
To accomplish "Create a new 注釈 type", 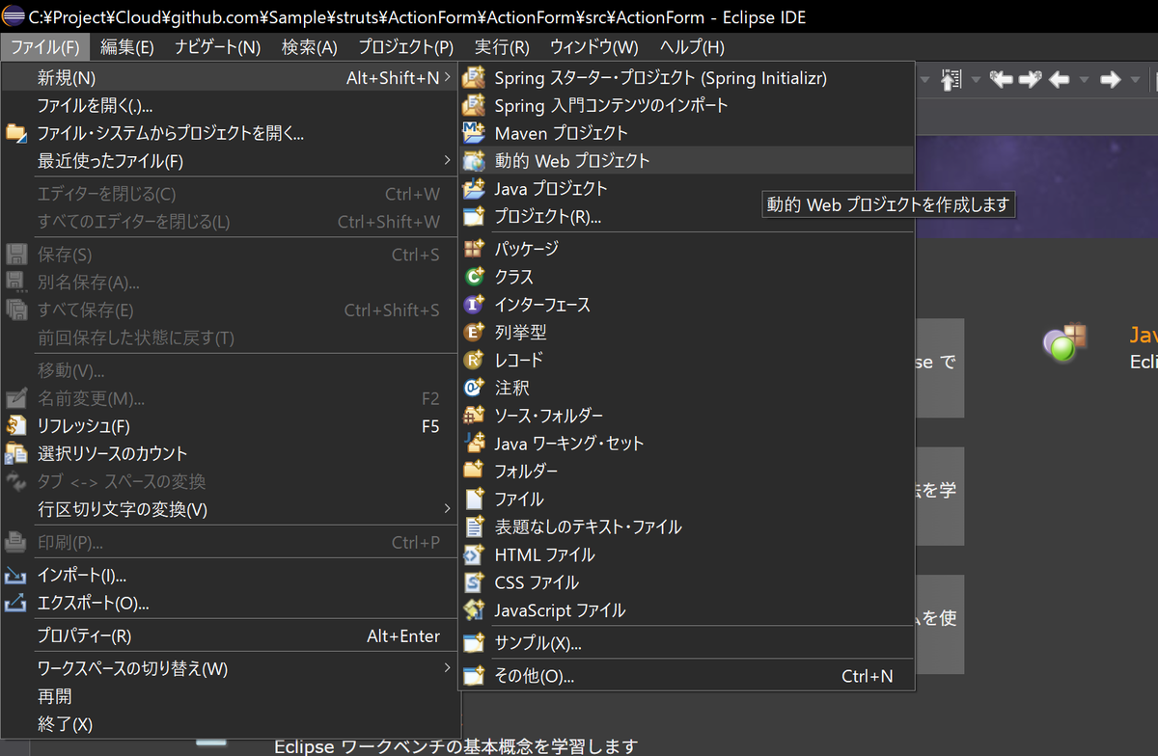I will 686,389.
